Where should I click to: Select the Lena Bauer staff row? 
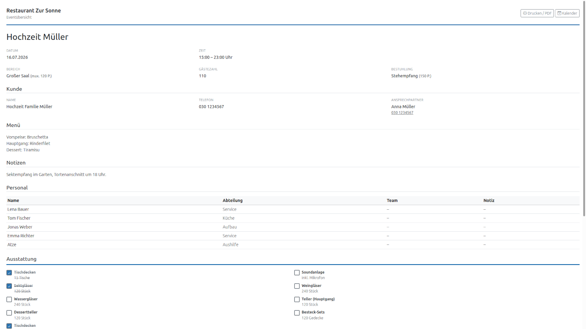coord(293,209)
